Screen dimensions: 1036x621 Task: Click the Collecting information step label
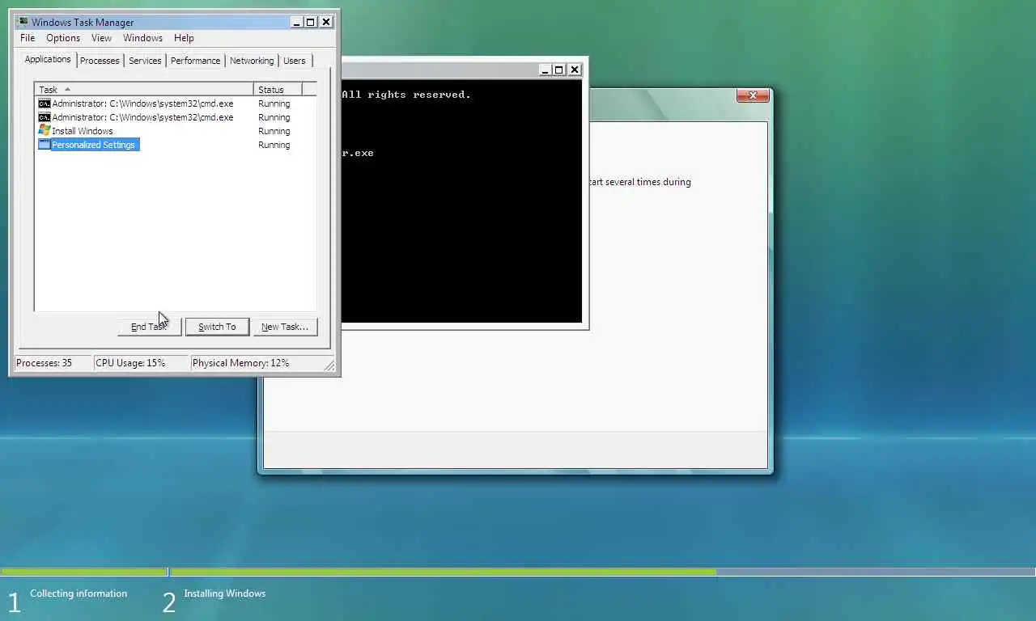click(x=79, y=594)
